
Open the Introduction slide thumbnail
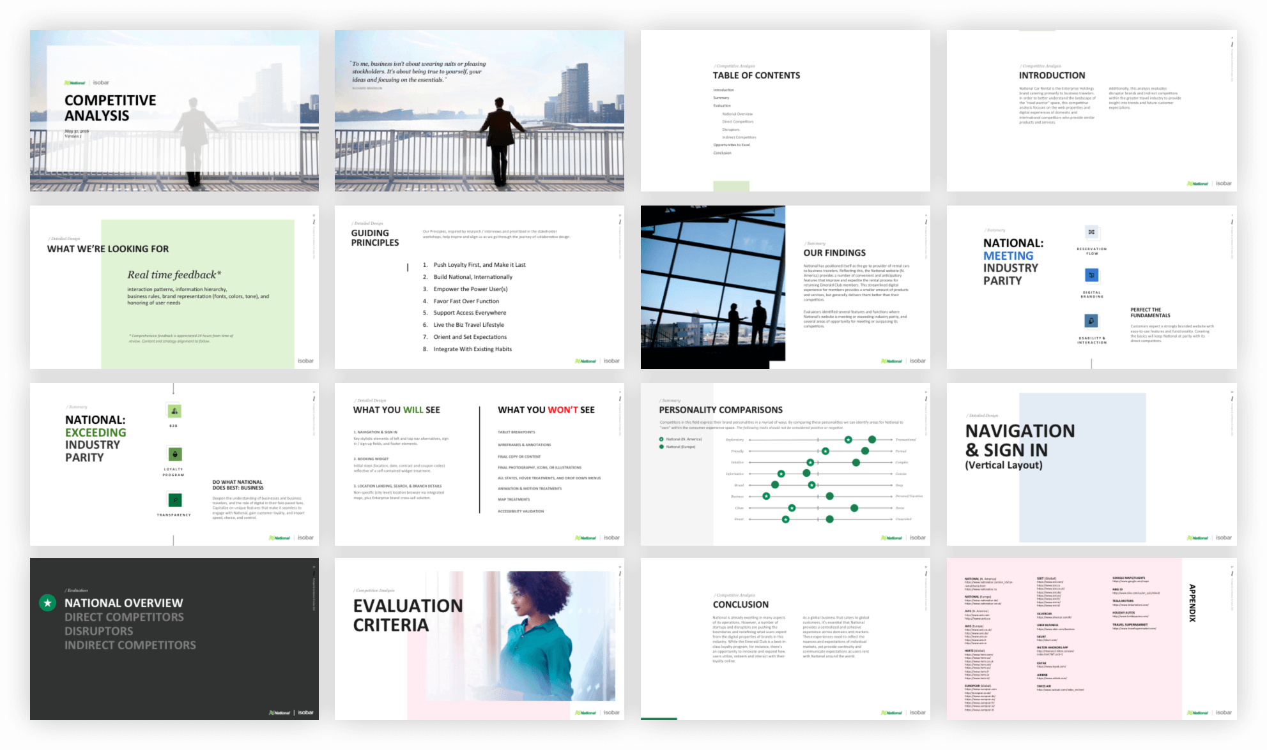(1091, 110)
